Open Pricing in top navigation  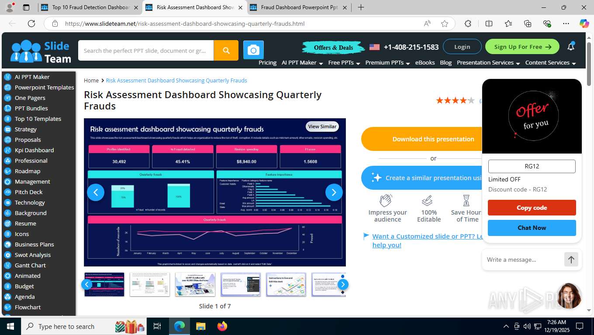coord(267,63)
